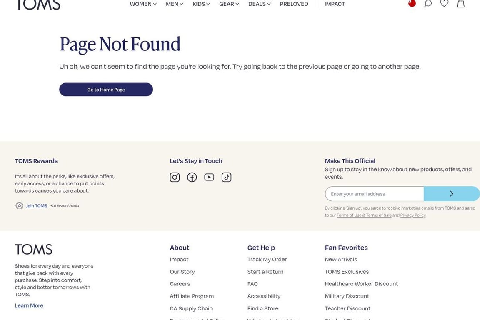This screenshot has height=320, width=480.
Task: Click the red circle icon in header
Action: point(412,3)
